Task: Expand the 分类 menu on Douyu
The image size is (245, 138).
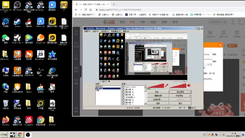Action: [x=143, y=22]
